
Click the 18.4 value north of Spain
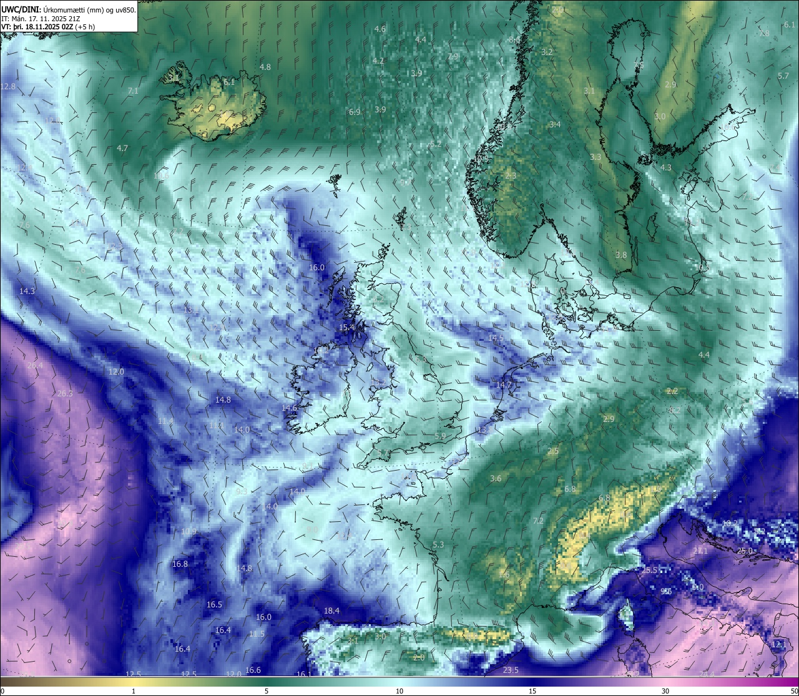(x=331, y=610)
